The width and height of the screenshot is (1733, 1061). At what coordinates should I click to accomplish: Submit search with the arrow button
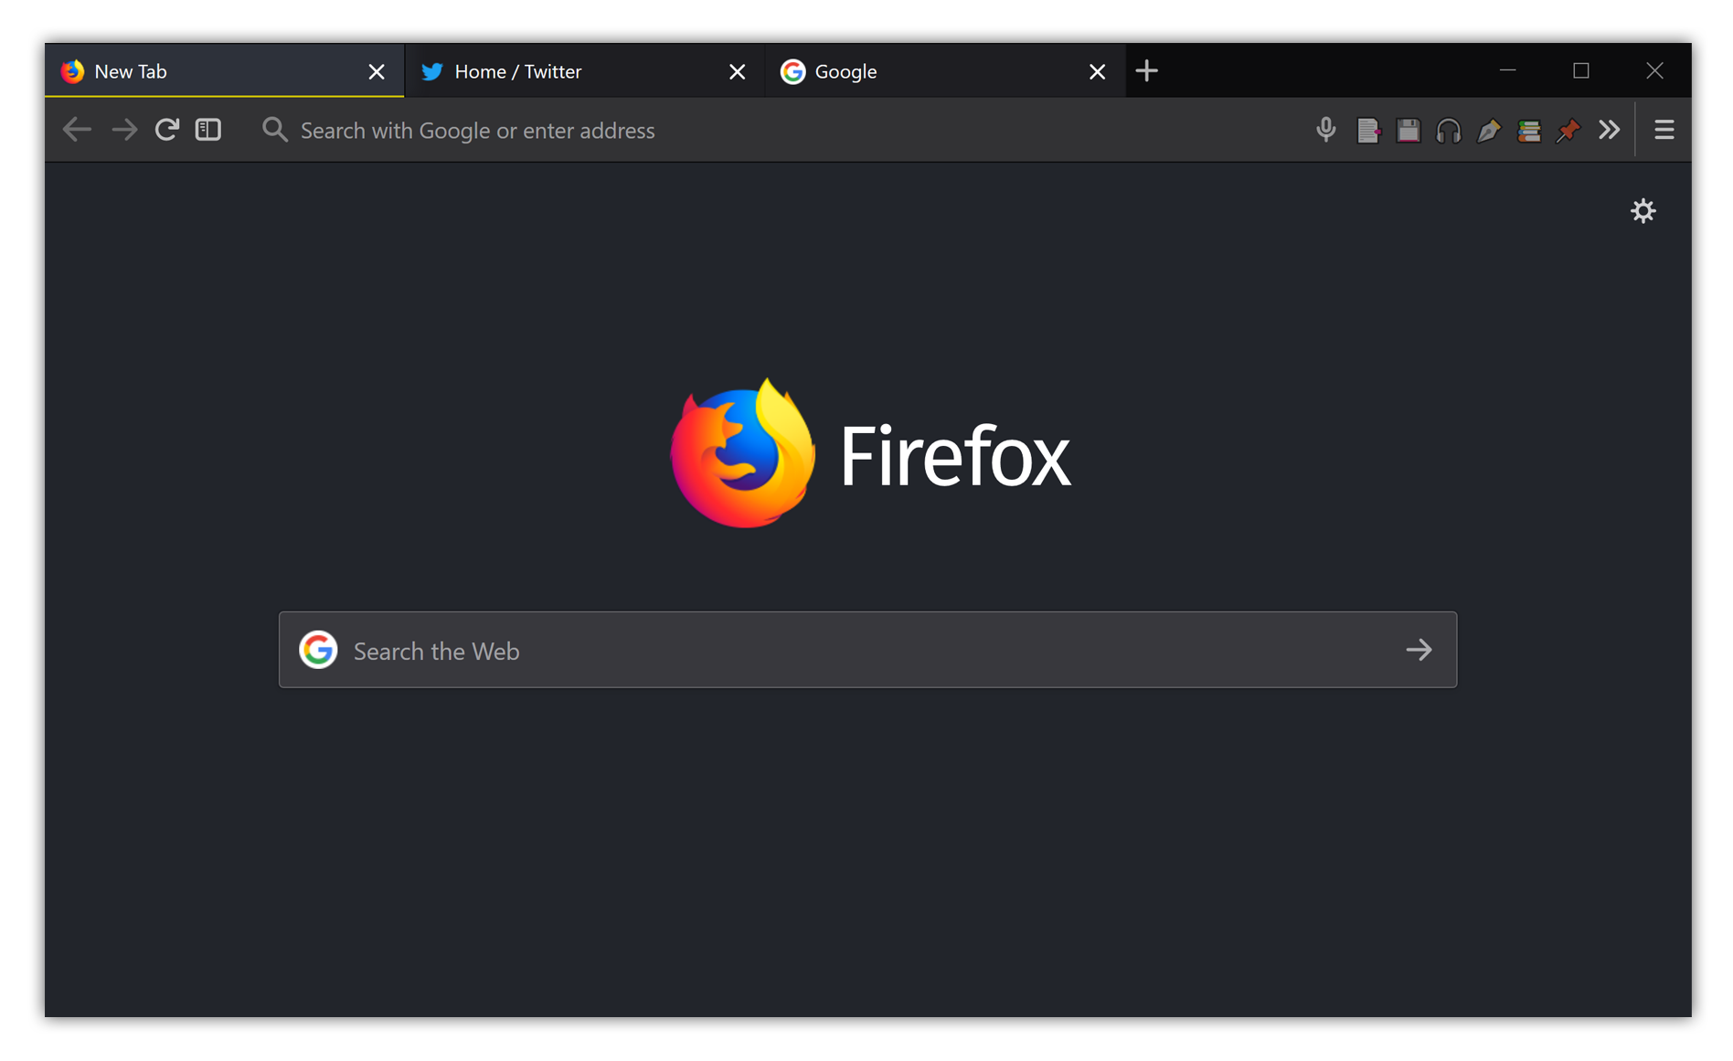pos(1419,650)
